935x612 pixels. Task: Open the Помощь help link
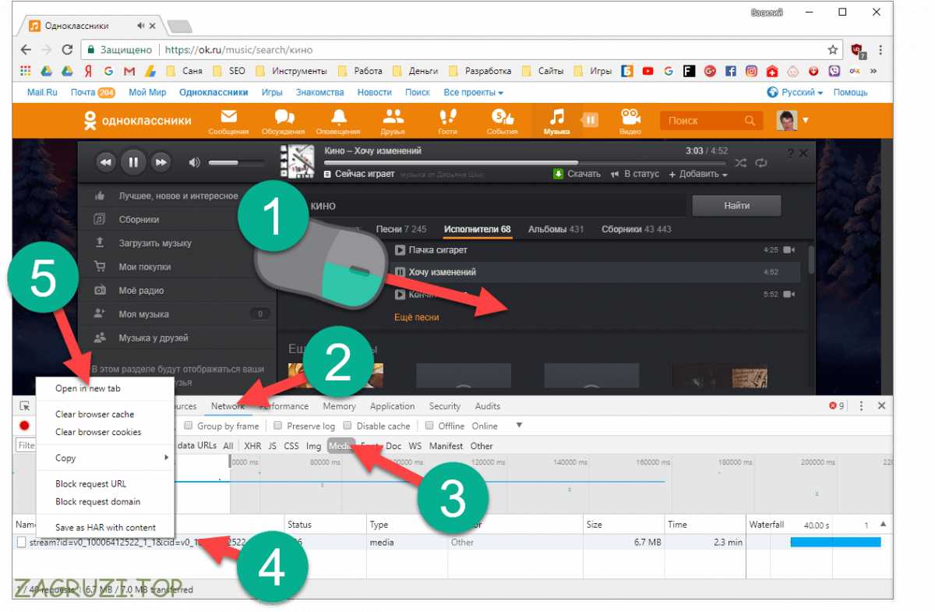click(850, 92)
